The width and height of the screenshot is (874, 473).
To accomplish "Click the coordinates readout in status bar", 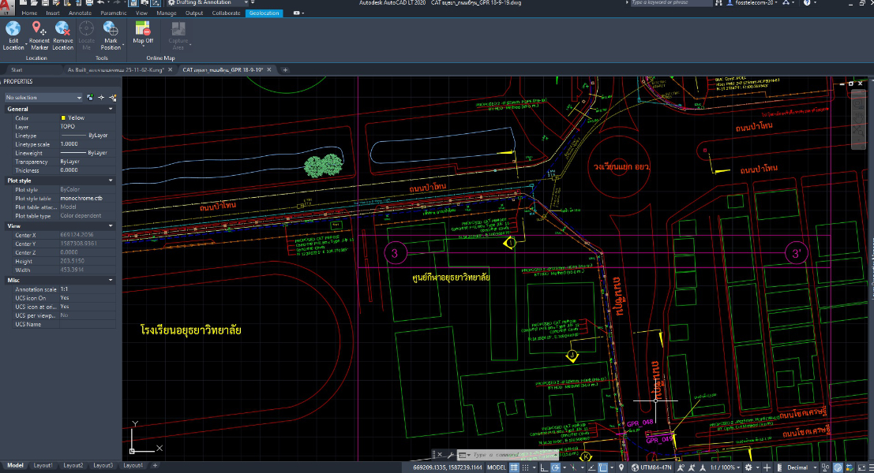I will (448, 467).
